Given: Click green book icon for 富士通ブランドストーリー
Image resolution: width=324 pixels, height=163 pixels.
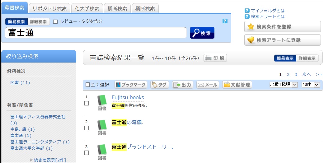Looking at the screenshot, I should tap(102, 150).
